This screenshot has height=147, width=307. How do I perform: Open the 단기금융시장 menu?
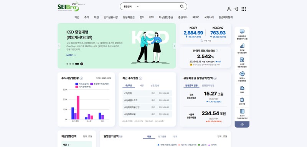(x=111, y=17)
